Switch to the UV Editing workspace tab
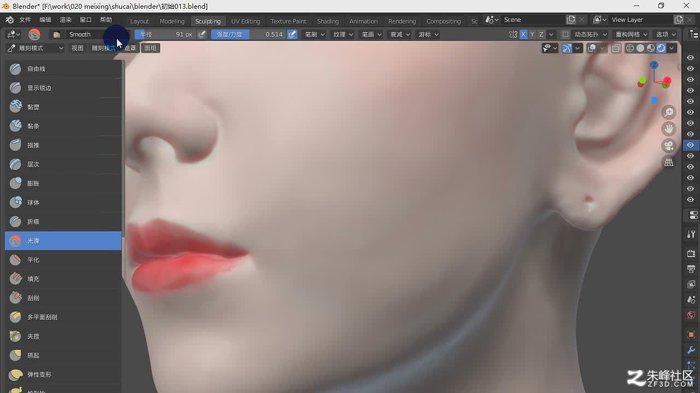 [246, 21]
